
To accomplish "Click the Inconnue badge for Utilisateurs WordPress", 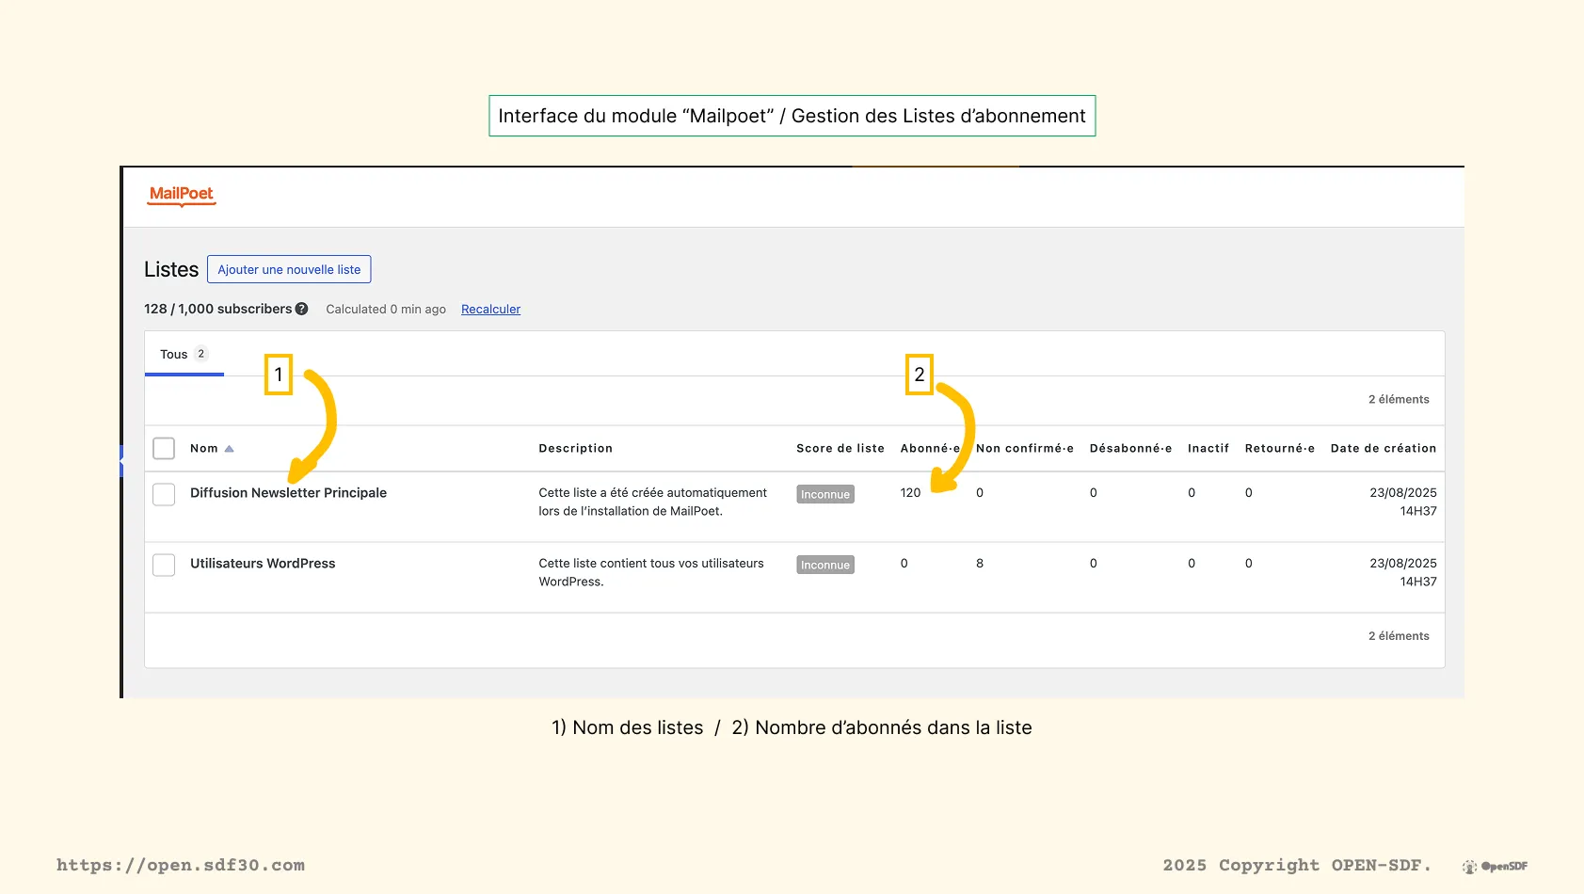I will pos(824,565).
